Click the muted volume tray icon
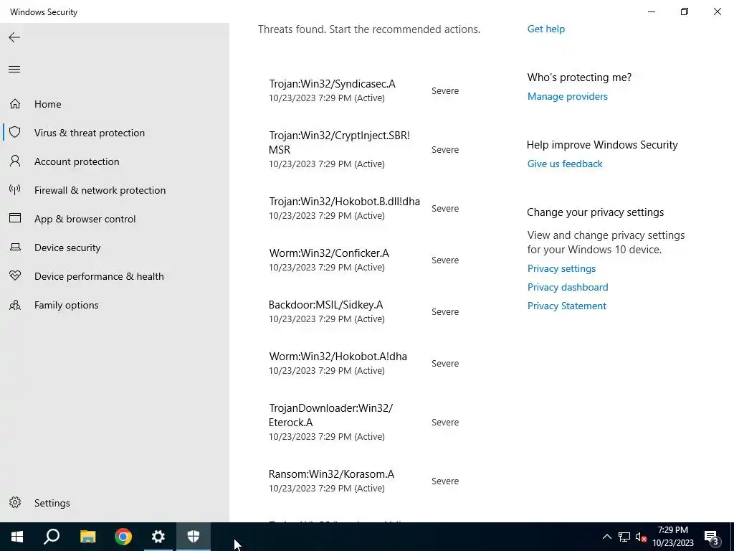 point(641,537)
